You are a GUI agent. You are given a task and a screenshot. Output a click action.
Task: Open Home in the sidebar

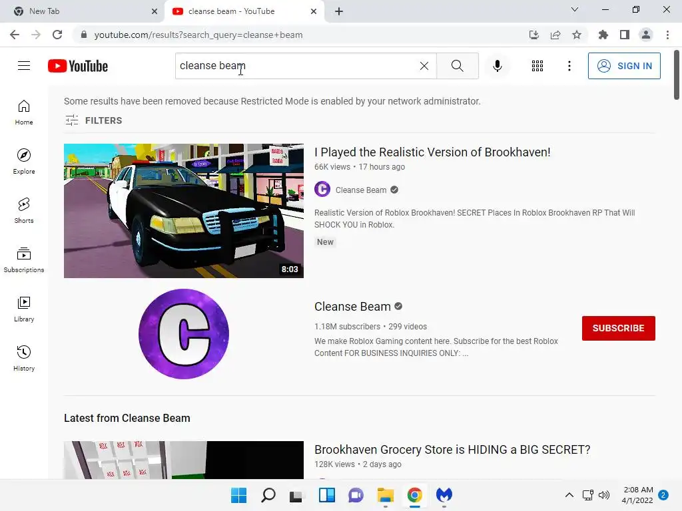tap(24, 112)
